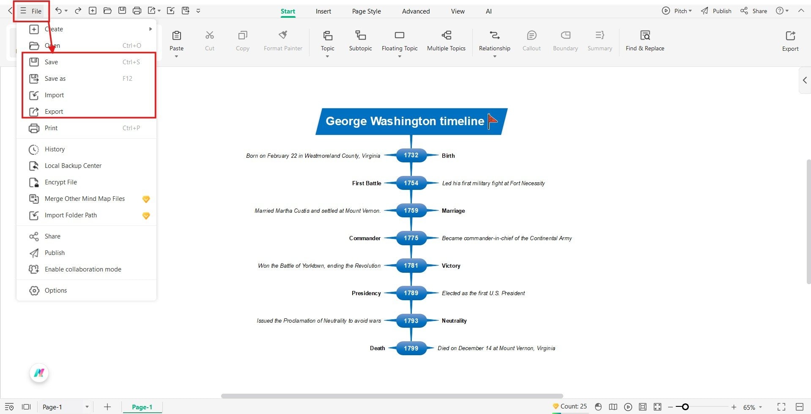The image size is (811, 414).
Task: Click the horizontal canvas scrollbar
Action: click(x=392, y=396)
